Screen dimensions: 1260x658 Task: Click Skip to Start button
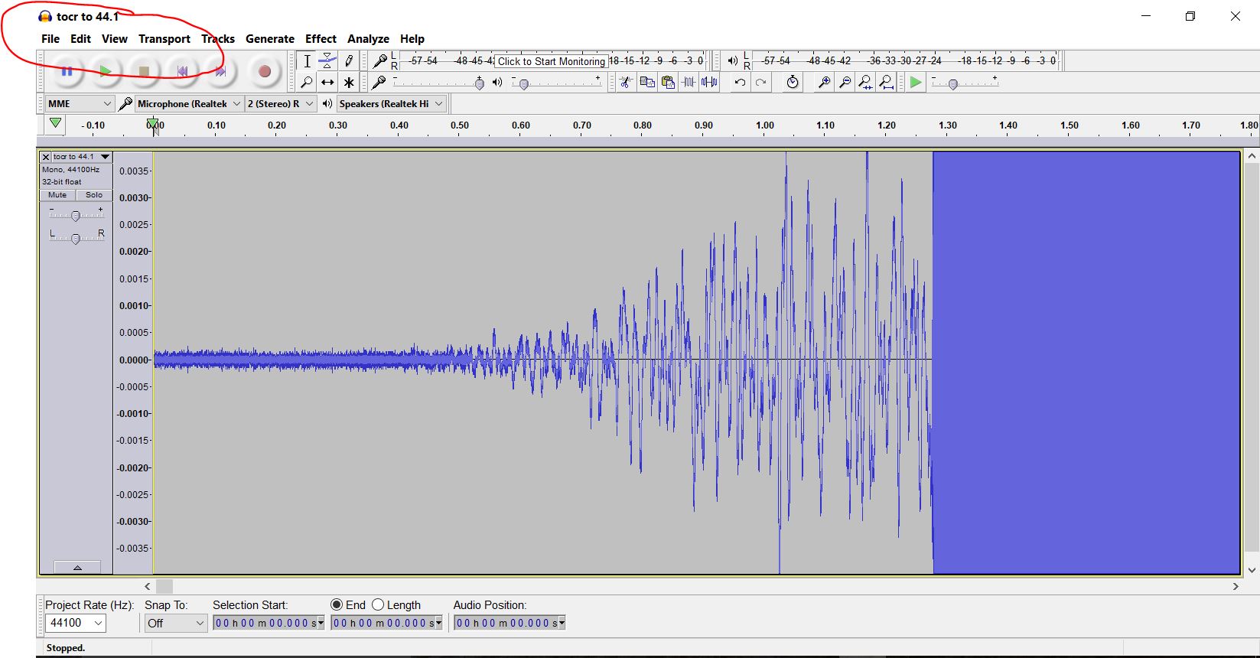point(182,71)
